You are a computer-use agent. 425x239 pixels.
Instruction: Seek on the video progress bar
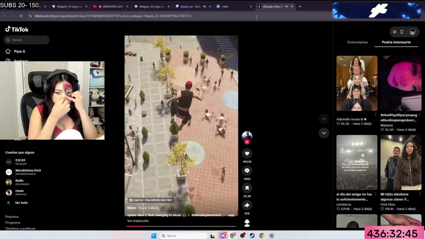(x=181, y=226)
